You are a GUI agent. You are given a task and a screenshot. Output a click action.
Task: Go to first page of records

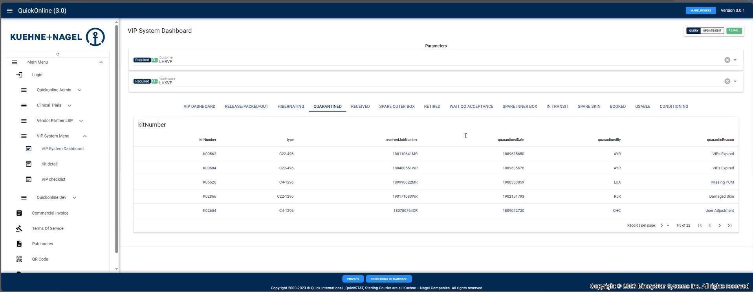[x=700, y=225]
